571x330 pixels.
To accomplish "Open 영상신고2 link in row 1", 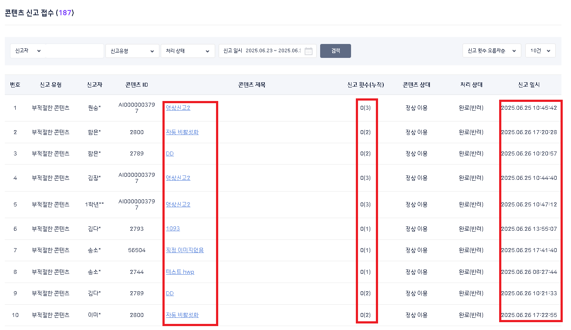I will pos(178,108).
